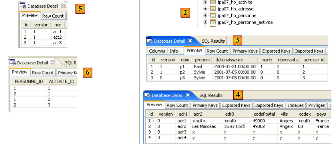Open the Priviliges tab
The image size is (334, 144).
coord(316,105)
